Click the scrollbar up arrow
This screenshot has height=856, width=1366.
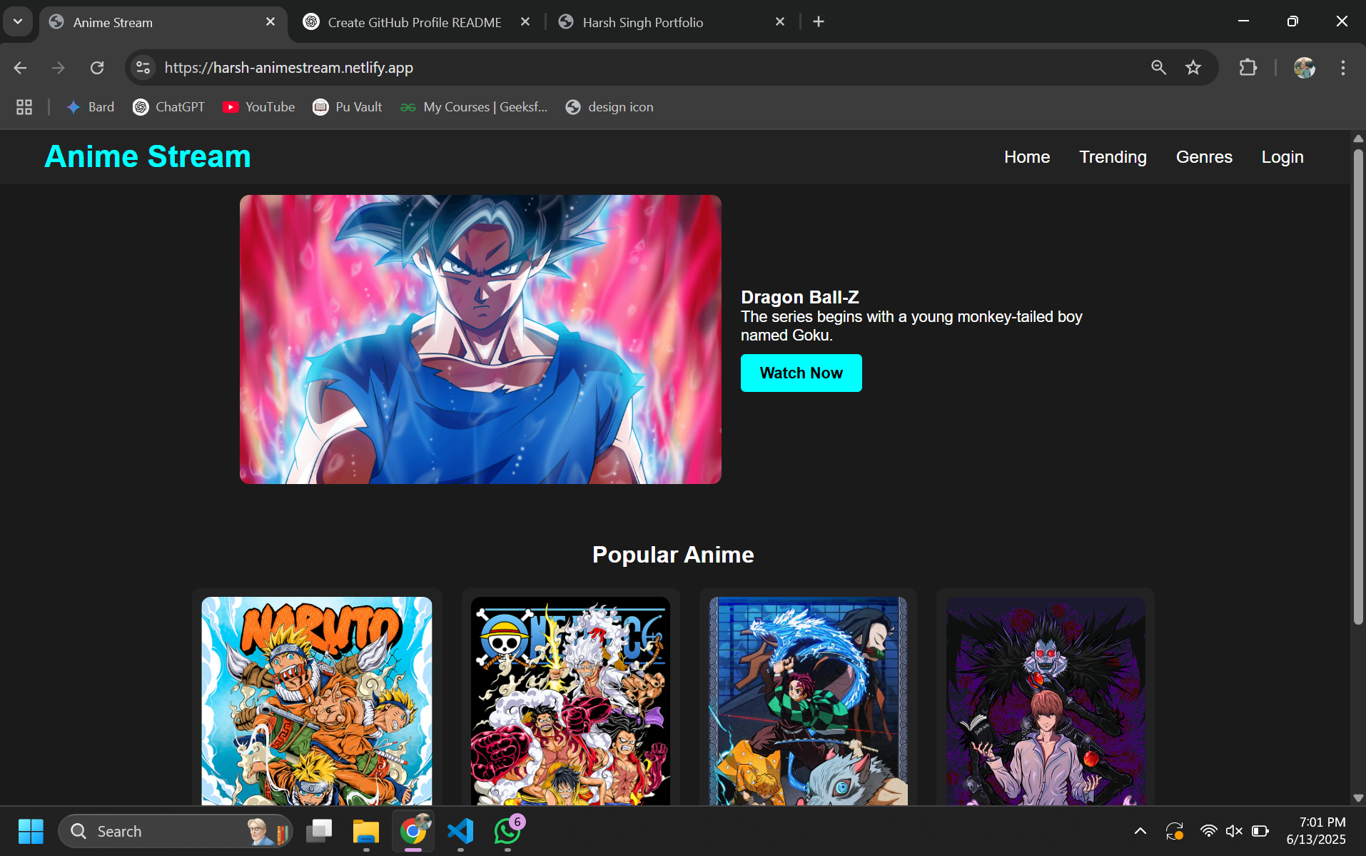coord(1358,139)
